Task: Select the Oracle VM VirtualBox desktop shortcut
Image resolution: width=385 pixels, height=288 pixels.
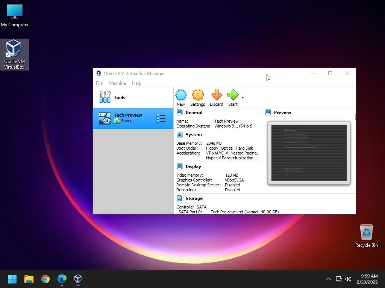Action: 15,54
